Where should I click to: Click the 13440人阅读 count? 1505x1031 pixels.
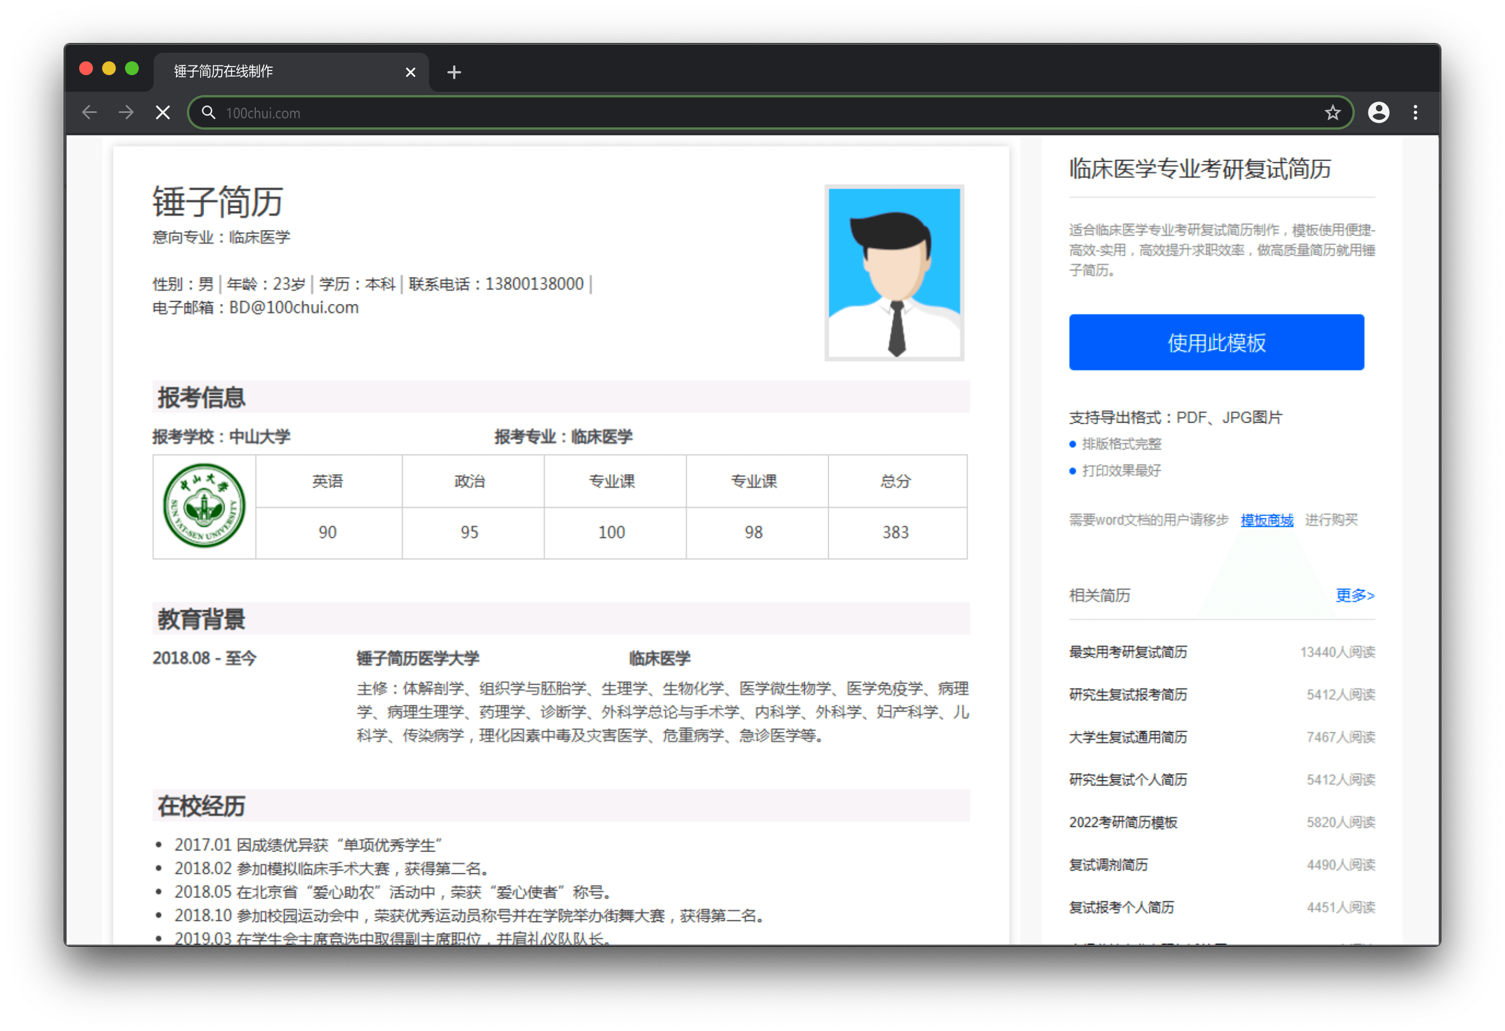coord(1338,652)
